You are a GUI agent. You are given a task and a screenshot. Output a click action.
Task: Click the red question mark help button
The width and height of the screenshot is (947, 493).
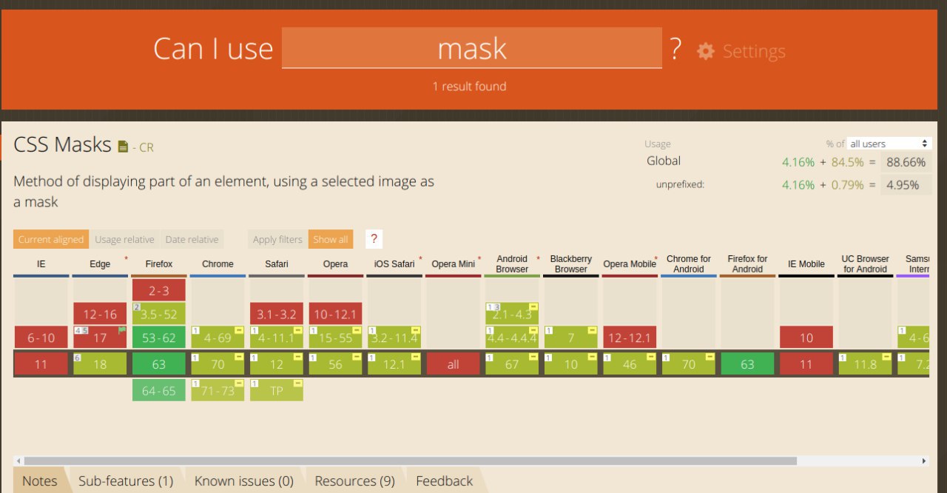(x=374, y=239)
